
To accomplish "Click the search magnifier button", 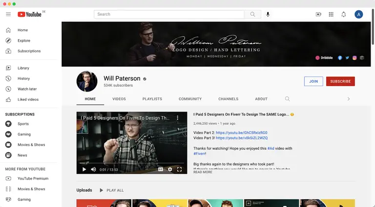I will point(252,14).
